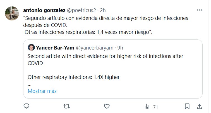Expand quoted tweet with Mostrar más
Viewport: 211px width, 113px height.
(x=42, y=91)
